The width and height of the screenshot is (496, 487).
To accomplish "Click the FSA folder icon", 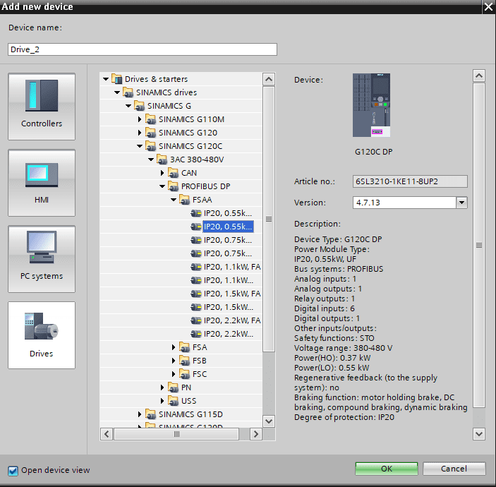I will 185,347.
